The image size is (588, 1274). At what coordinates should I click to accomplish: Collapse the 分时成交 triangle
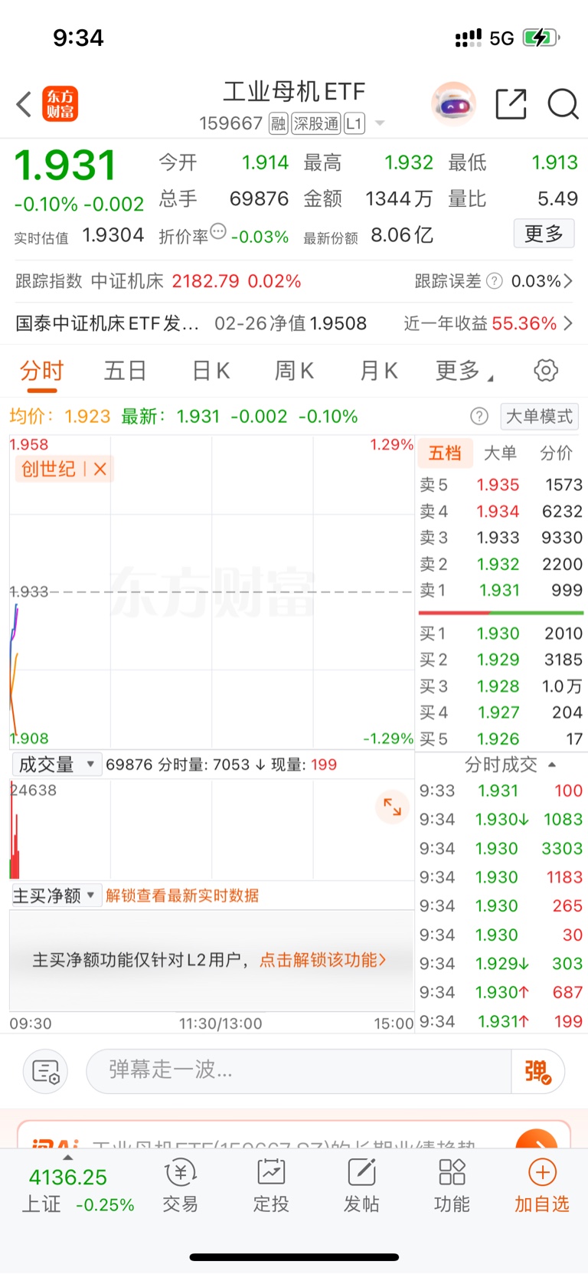point(552,765)
